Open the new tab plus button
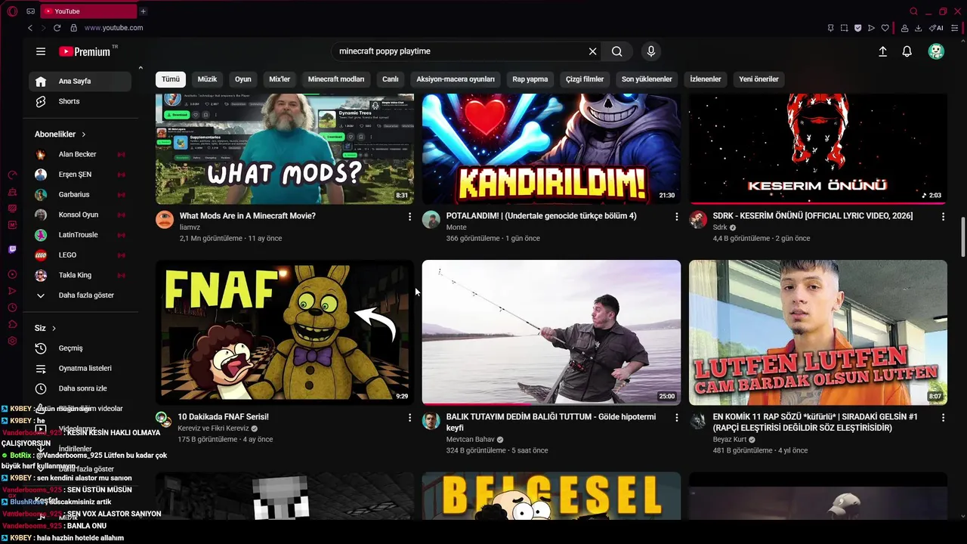Image resolution: width=967 pixels, height=544 pixels. point(143,11)
